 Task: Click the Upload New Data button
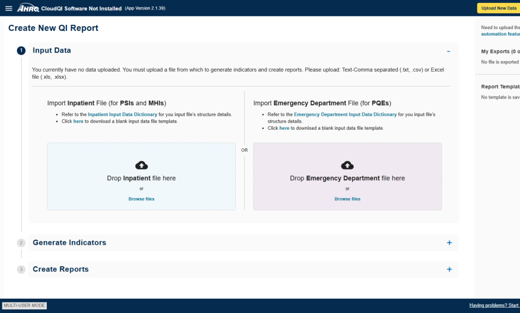pyautogui.click(x=498, y=8)
